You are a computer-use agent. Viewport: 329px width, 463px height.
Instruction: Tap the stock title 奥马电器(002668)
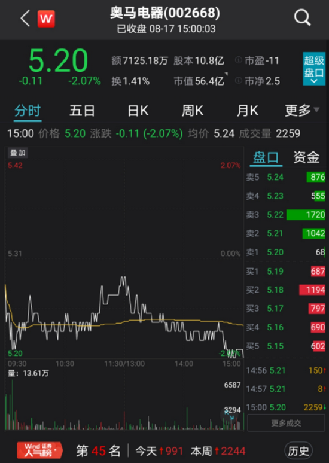coord(165,13)
